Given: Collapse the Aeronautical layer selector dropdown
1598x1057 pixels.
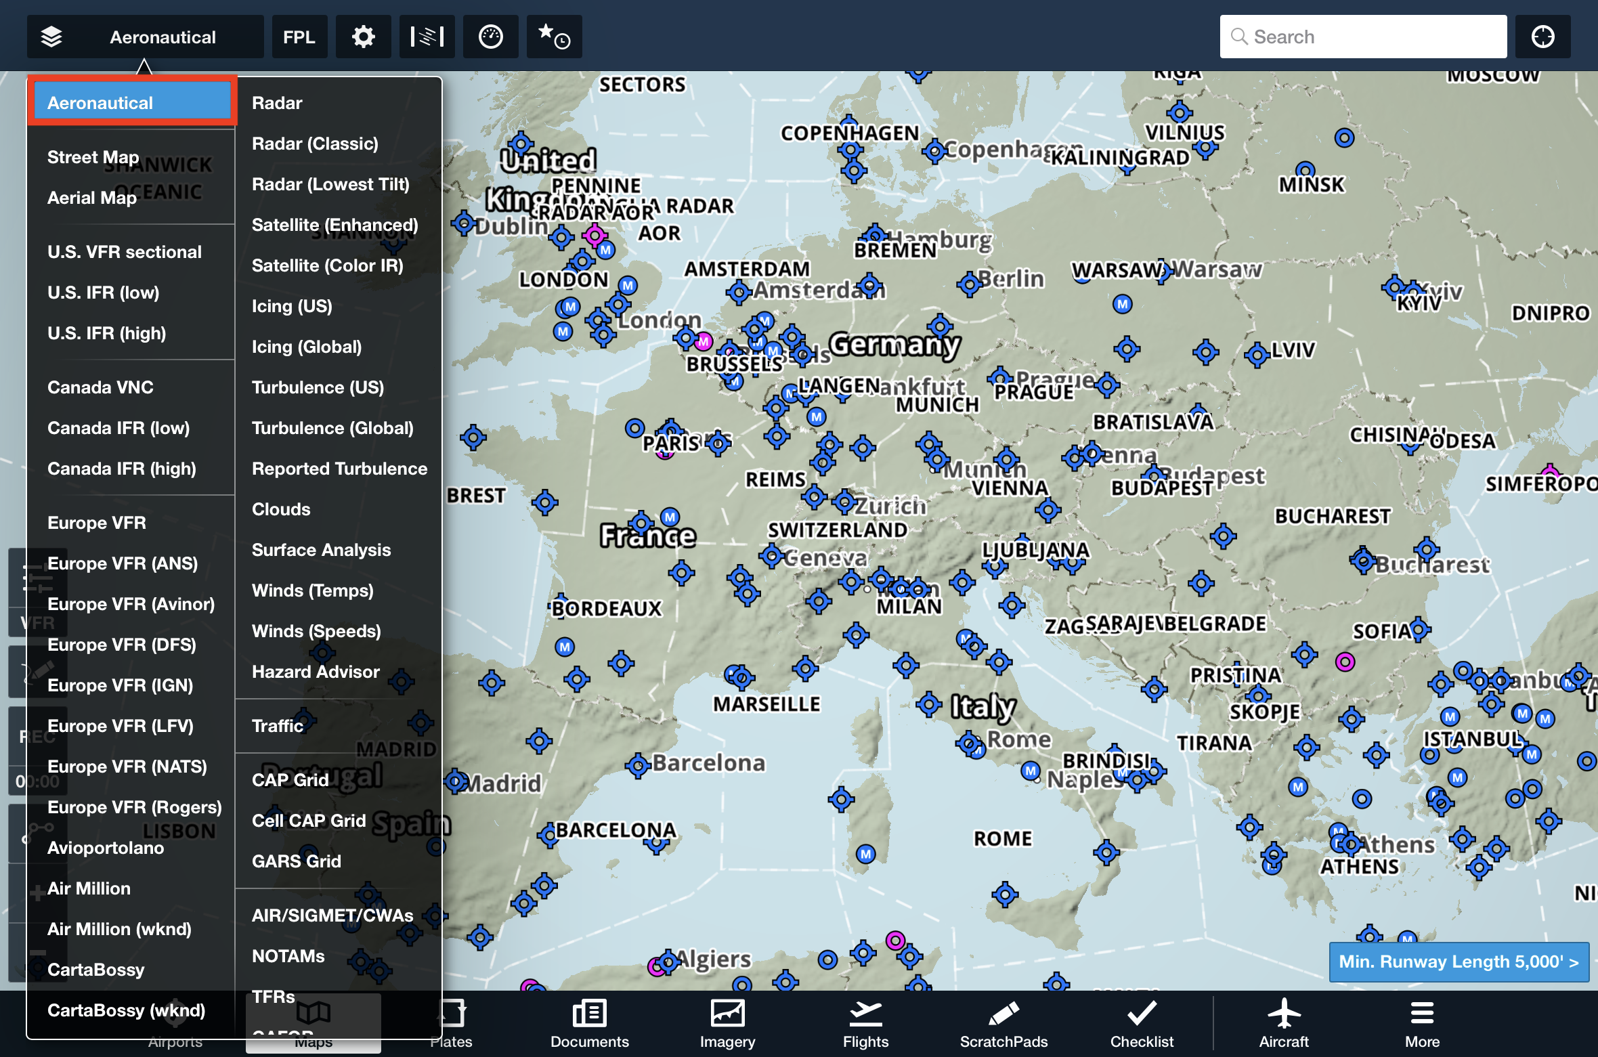Looking at the screenshot, I should click(163, 37).
